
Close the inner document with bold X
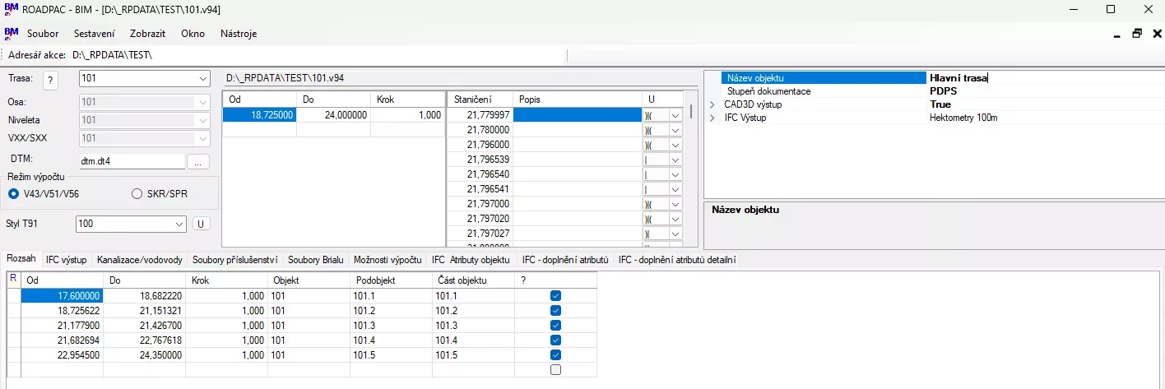tap(1156, 34)
